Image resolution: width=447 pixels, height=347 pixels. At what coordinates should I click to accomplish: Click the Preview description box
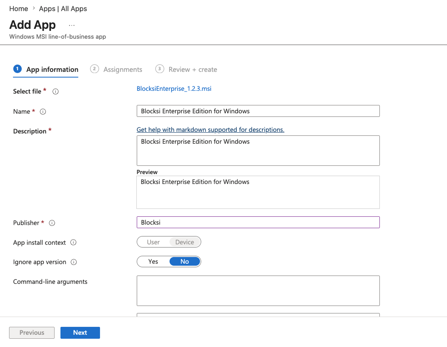(x=258, y=192)
